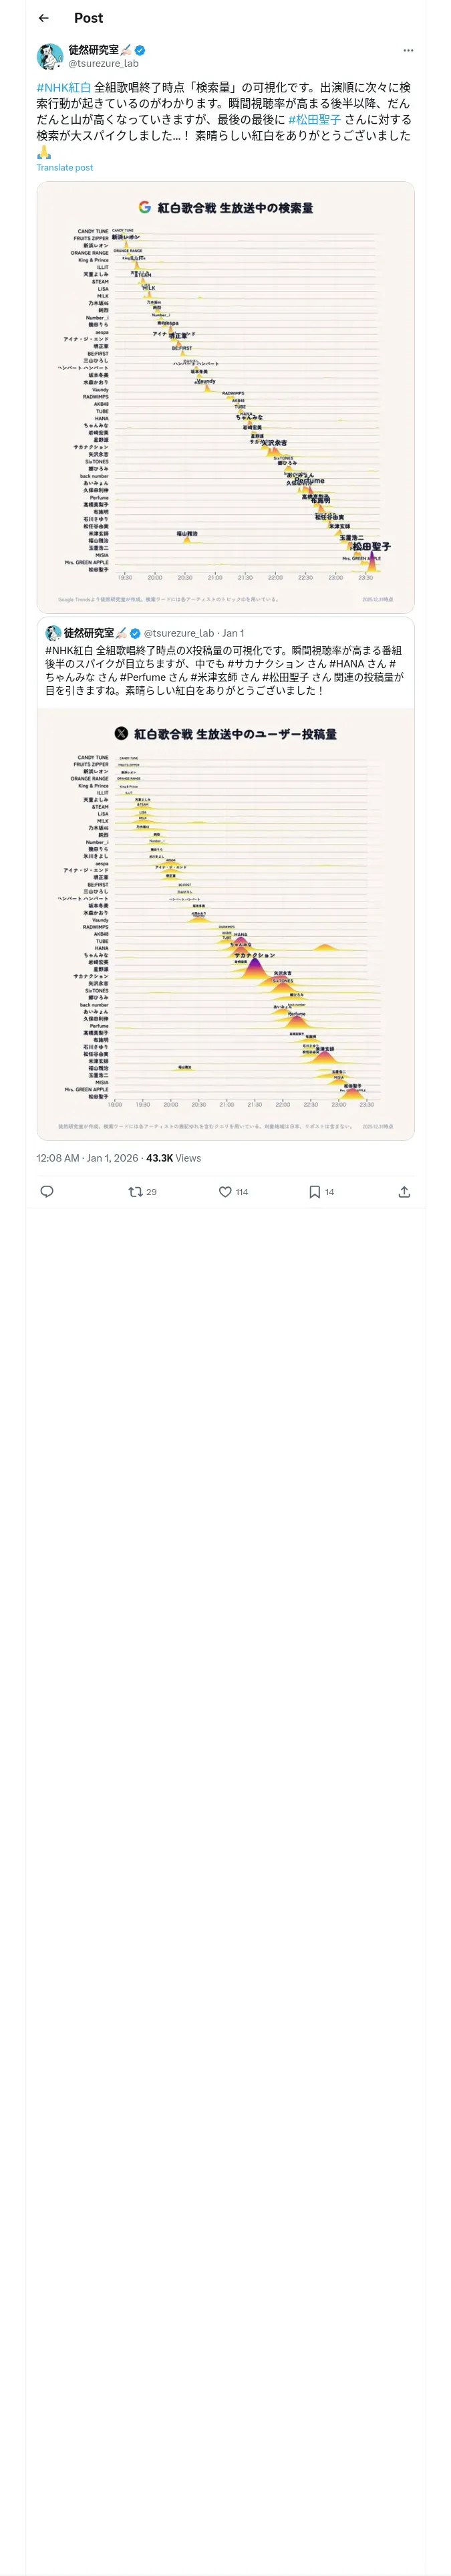Click the share icon
The height and width of the screenshot is (2576, 451).
click(x=404, y=1191)
